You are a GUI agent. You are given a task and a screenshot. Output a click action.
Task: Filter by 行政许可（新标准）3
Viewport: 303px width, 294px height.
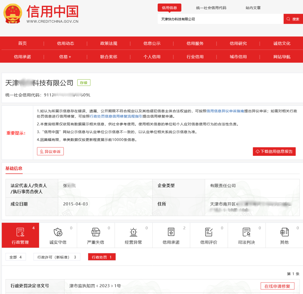(57, 257)
